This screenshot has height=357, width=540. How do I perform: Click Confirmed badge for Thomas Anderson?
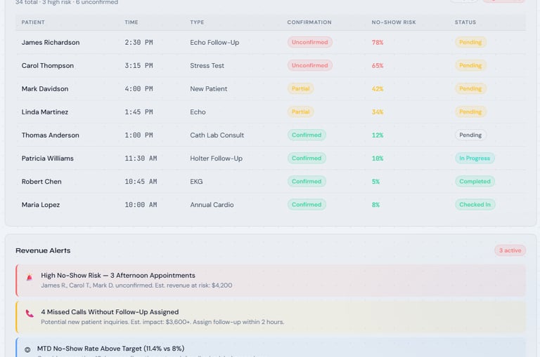(x=307, y=135)
